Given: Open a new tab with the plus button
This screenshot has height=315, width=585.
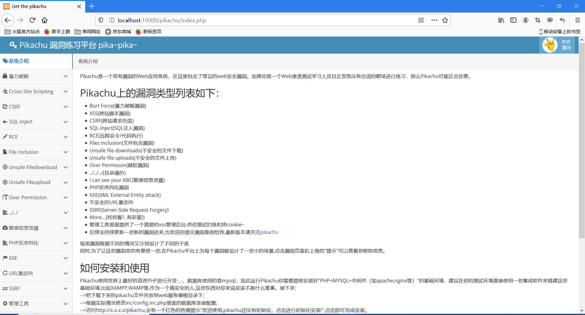Looking at the screenshot, I should [x=92, y=6].
